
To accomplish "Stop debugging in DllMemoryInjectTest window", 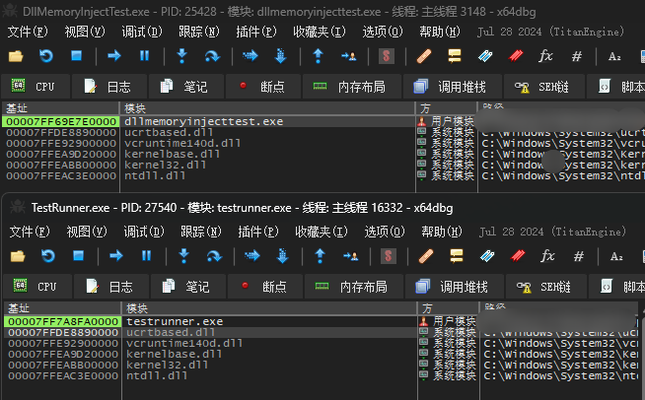I will (77, 56).
